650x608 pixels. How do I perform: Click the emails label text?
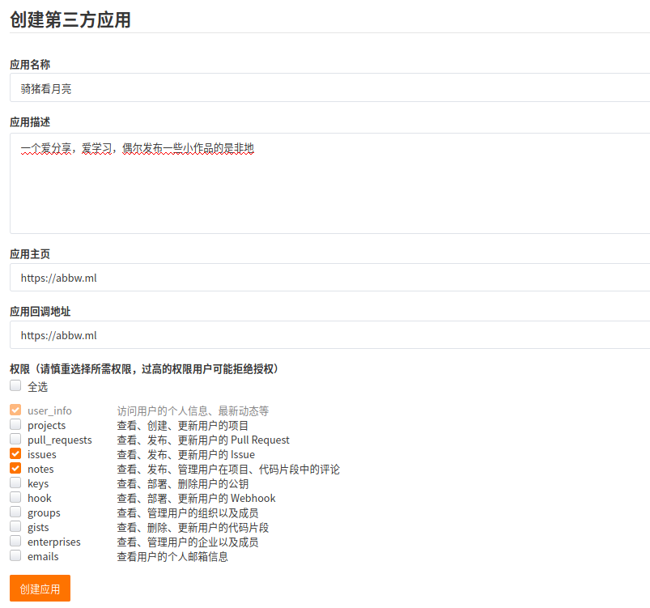pos(43,556)
